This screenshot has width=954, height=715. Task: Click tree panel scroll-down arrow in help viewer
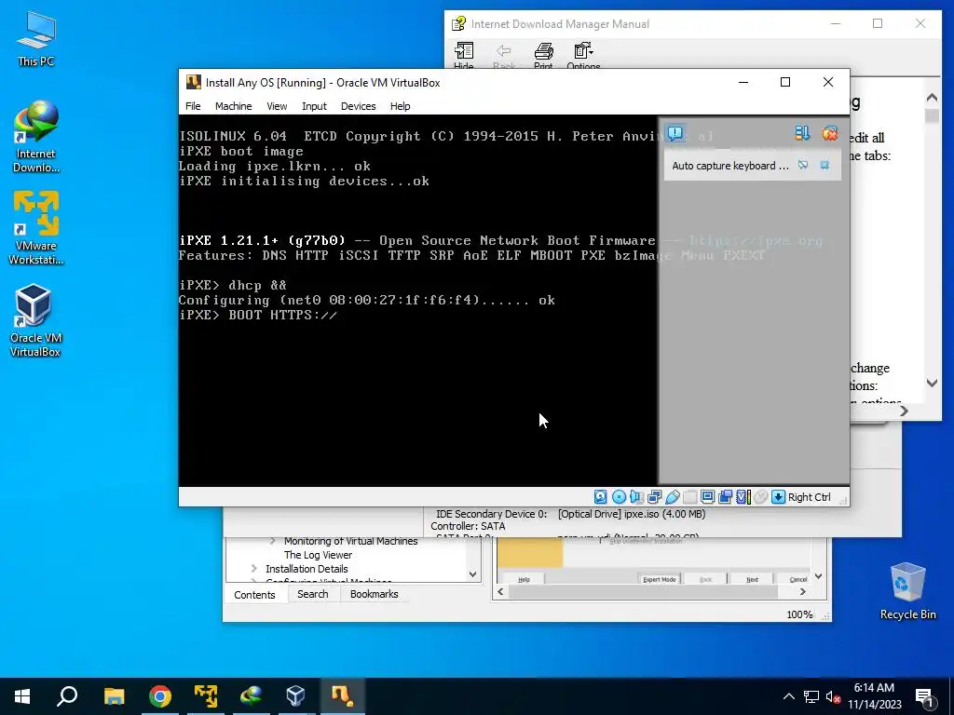coord(472,573)
